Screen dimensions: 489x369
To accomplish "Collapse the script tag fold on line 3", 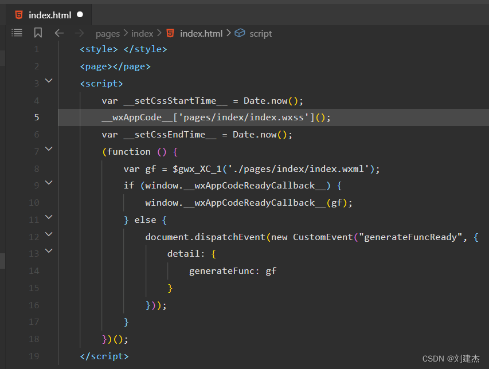I will coord(49,81).
